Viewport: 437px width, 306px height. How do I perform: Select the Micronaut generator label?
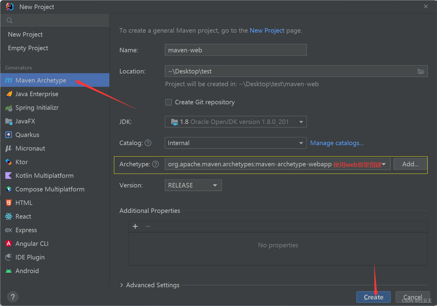(x=30, y=148)
